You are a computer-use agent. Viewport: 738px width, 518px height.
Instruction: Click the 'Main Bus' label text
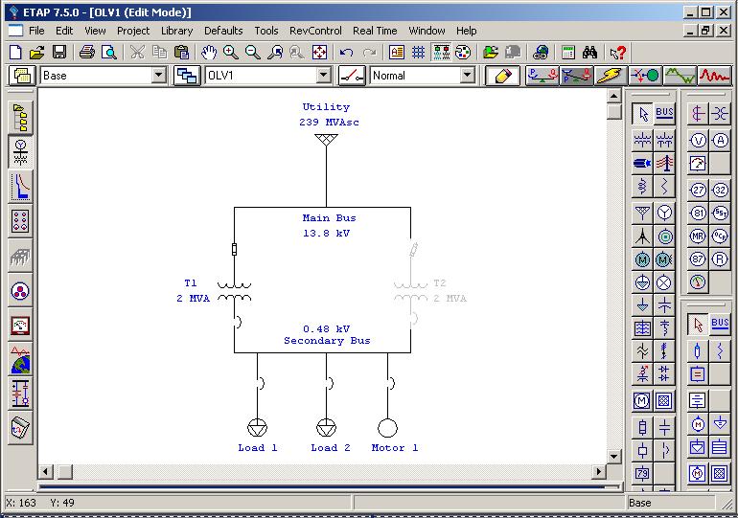click(x=329, y=218)
